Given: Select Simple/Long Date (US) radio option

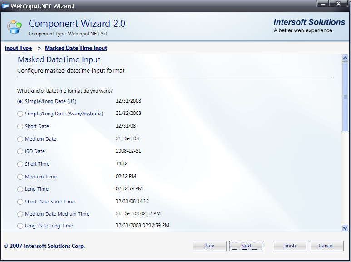Looking at the screenshot, I should (x=20, y=101).
